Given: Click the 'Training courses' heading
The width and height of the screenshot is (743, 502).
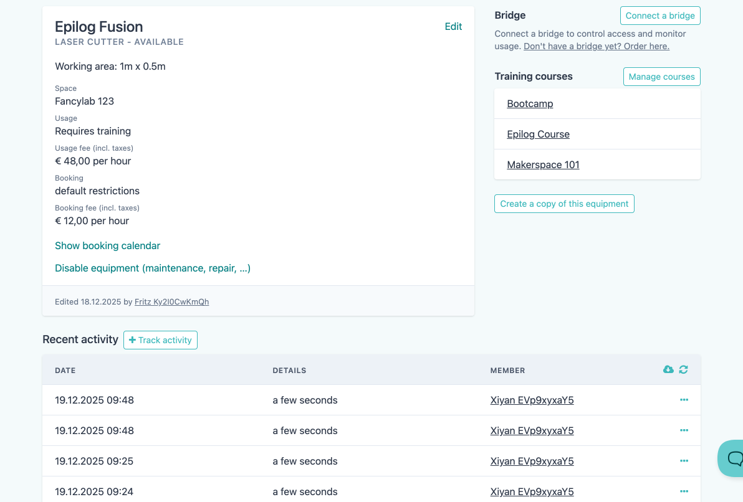Looking at the screenshot, I should [533, 76].
